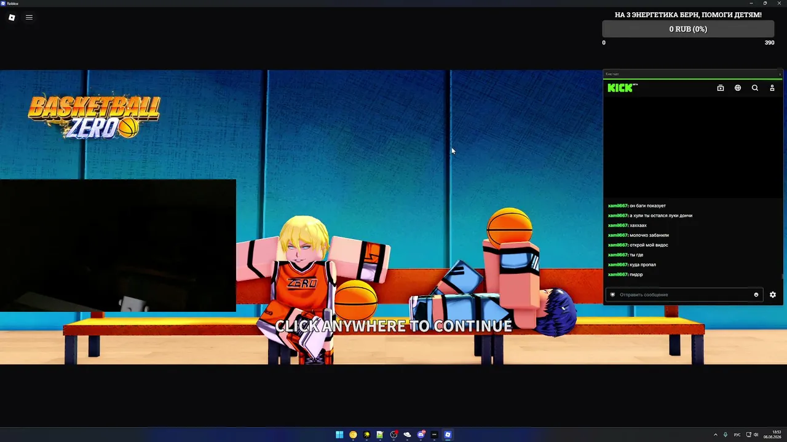Click 'CLICK ANYWHERE TO CONTINUE' text

tap(393, 326)
